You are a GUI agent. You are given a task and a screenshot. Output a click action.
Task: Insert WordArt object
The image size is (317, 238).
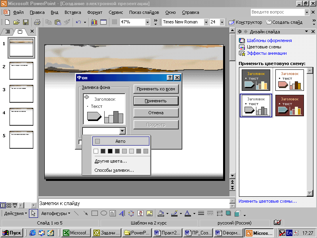(122, 213)
